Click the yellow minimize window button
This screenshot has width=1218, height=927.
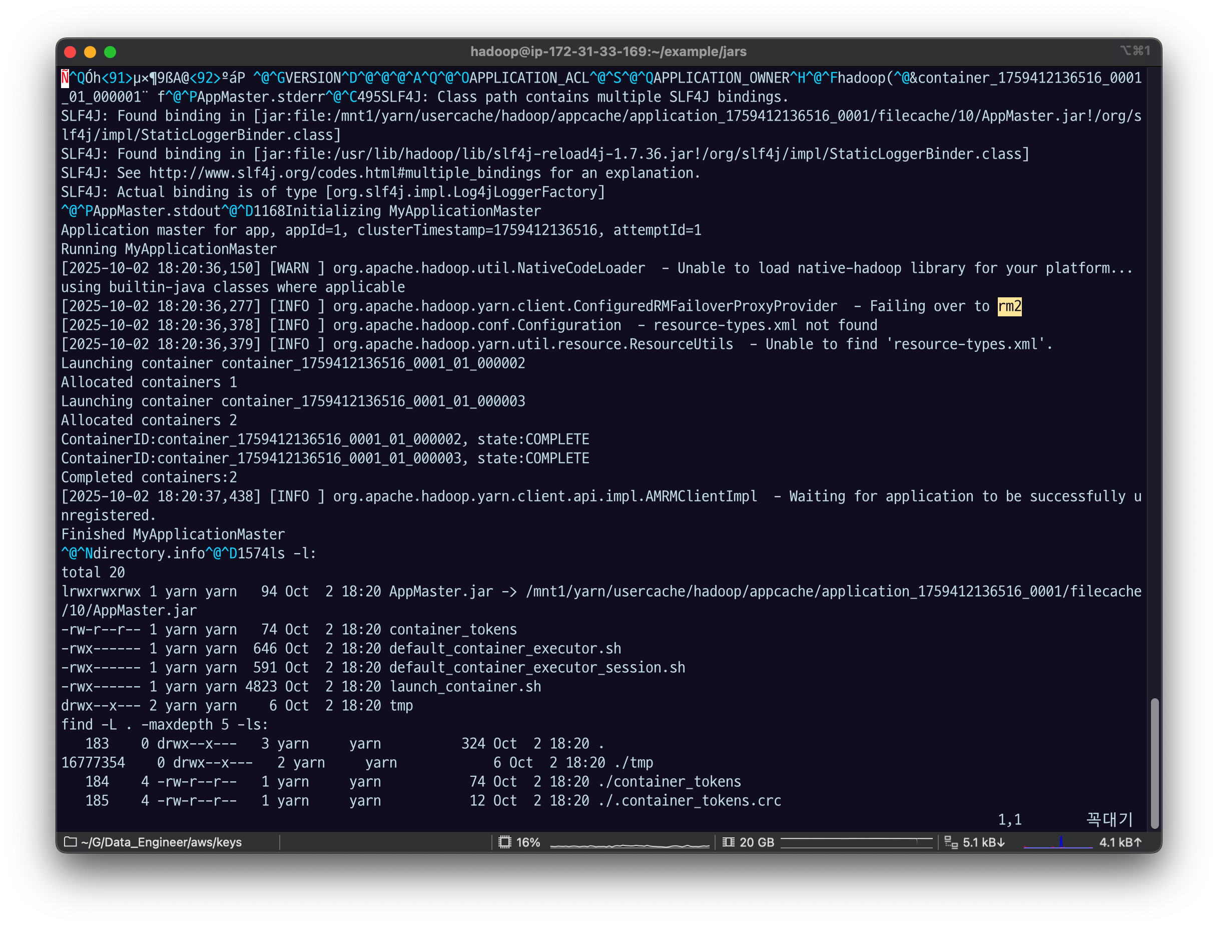tap(90, 52)
